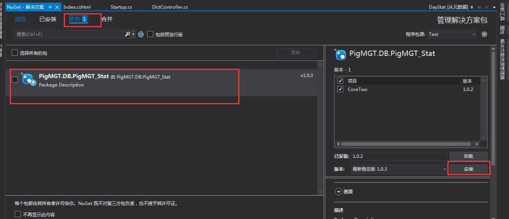Click the 项目 column header
509x219 pixels.
pos(352,81)
